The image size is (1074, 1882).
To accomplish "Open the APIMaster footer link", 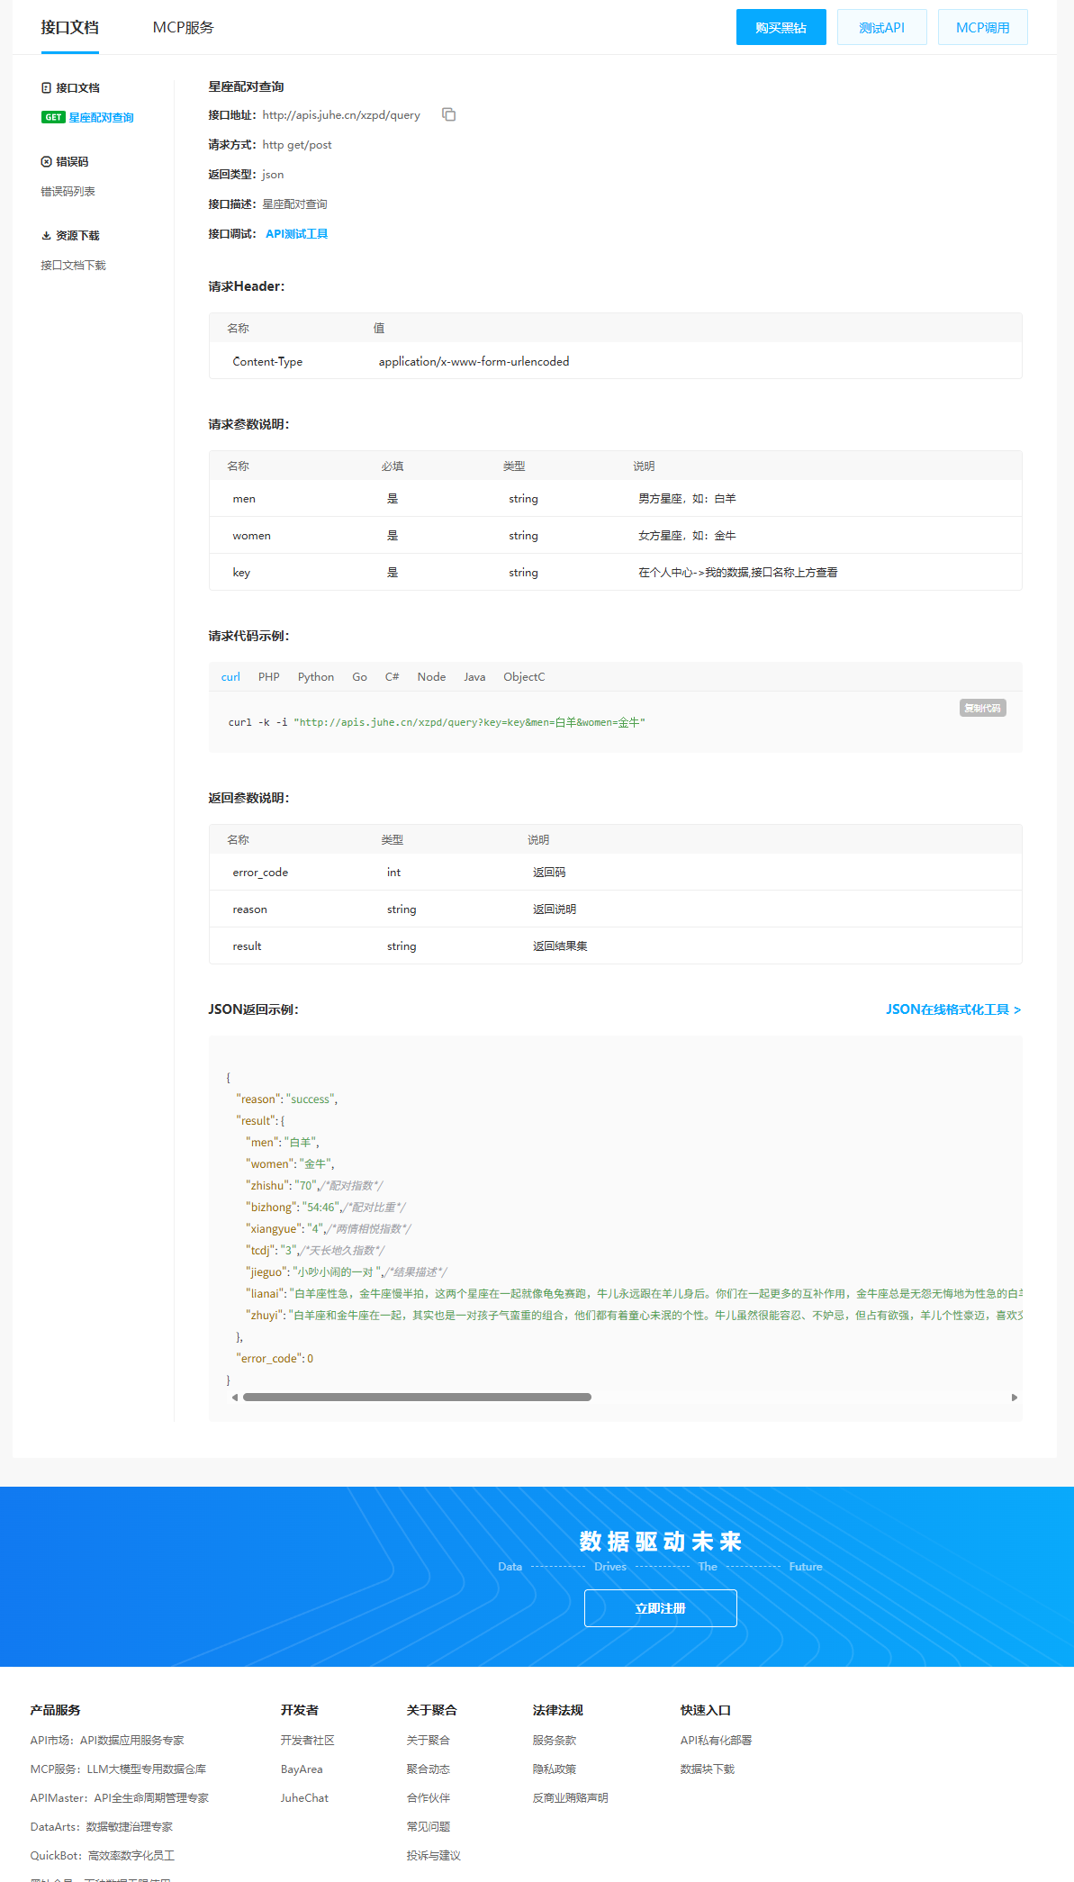I will 120,1798.
